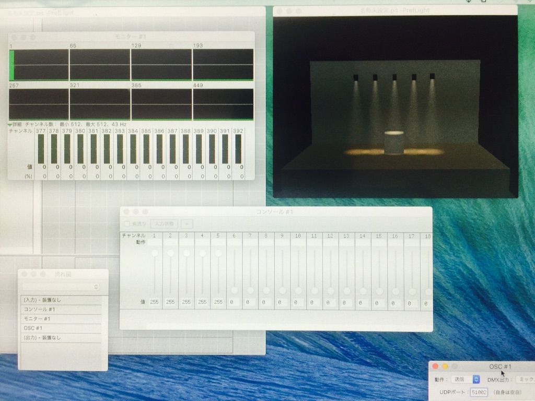Click the monitor graph block starting at channel 193
535x401 pixels.
pos(223,65)
